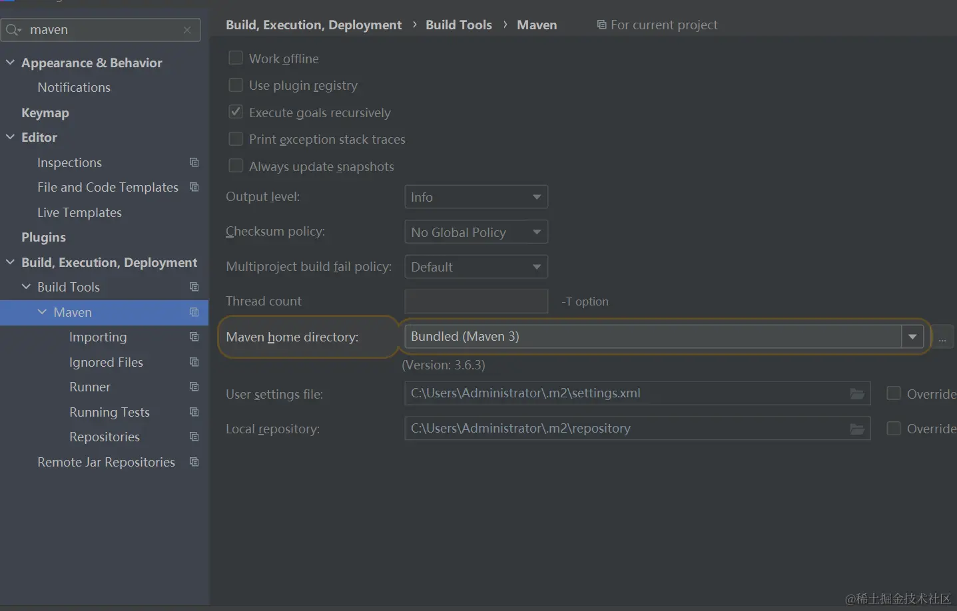Click the For current project icon
957x611 pixels.
click(x=602, y=25)
